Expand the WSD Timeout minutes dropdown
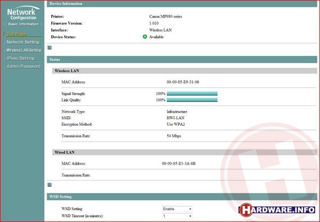 [177, 216]
